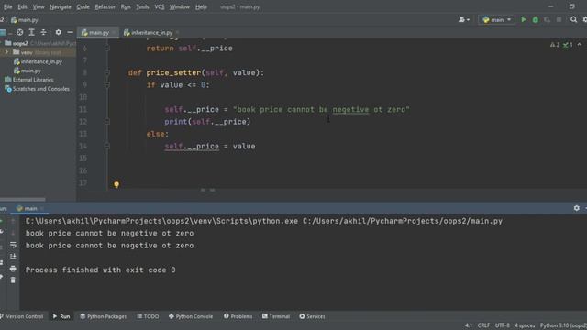Select External Libraries in project tree
Image resolution: width=587 pixels, height=330 pixels.
29,80
